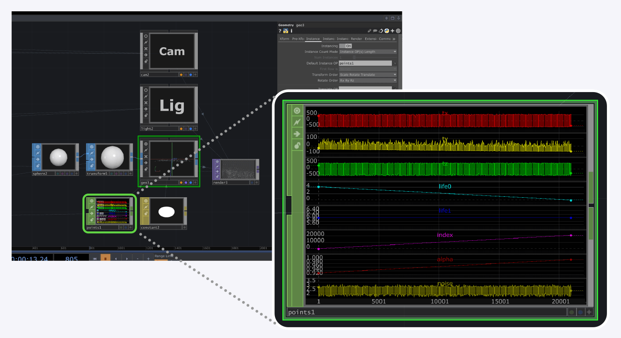The image size is (621, 338).
Task: Click light2 lightning bolt flag
Action: point(146,96)
